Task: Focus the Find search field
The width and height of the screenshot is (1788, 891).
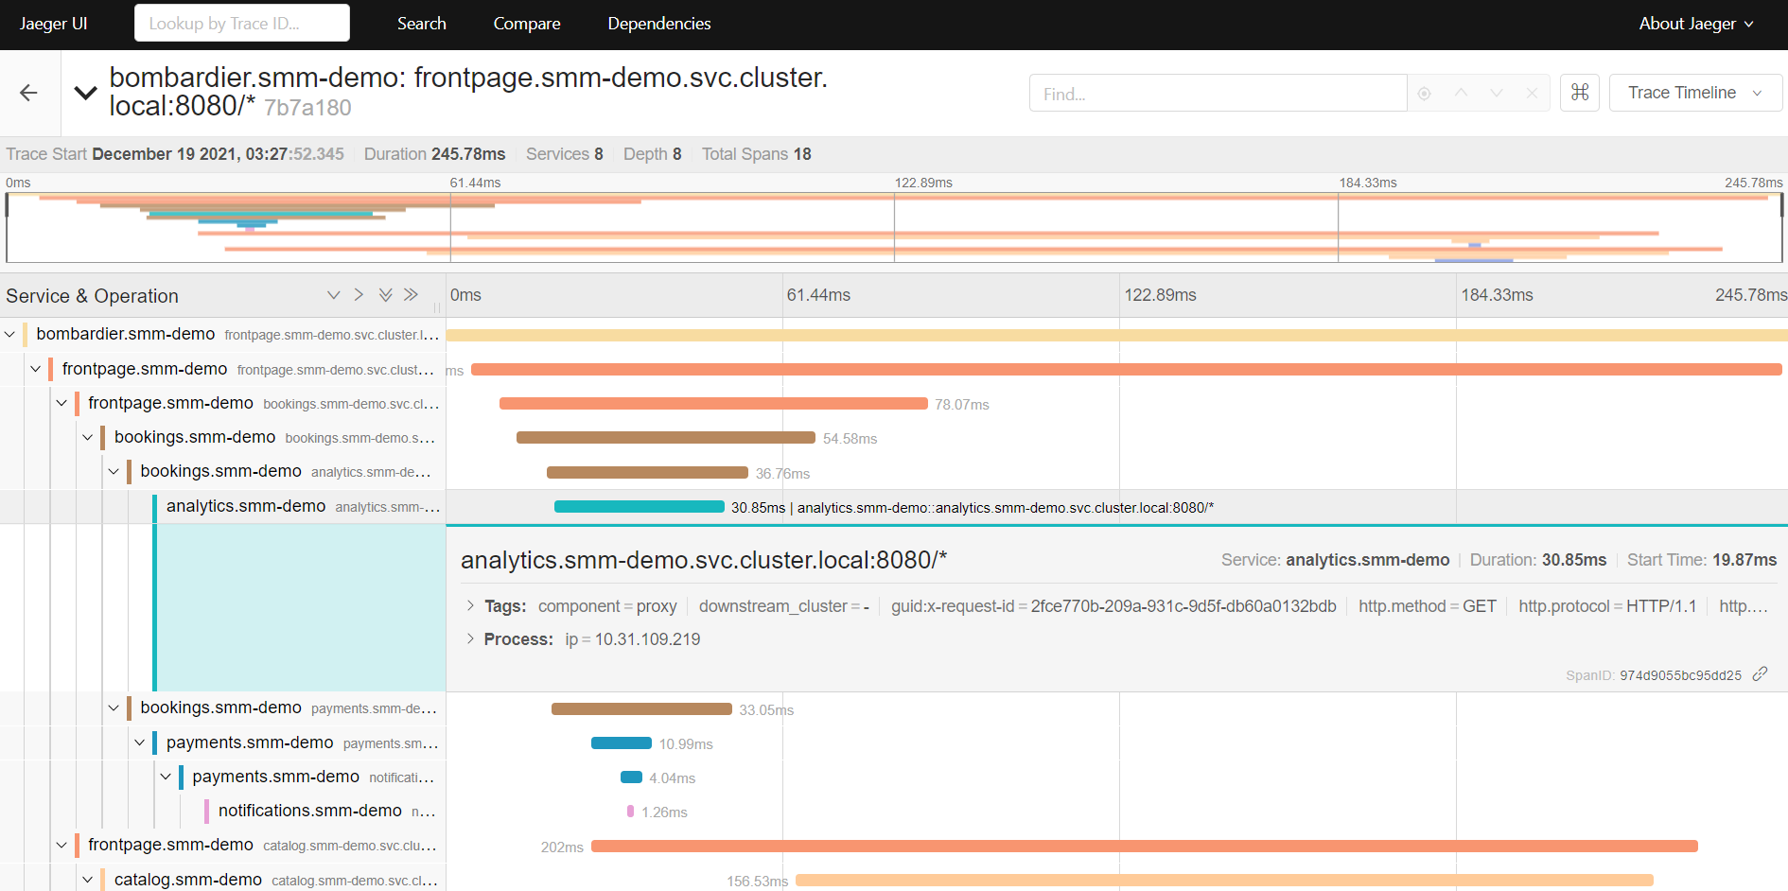Action: [x=1218, y=93]
